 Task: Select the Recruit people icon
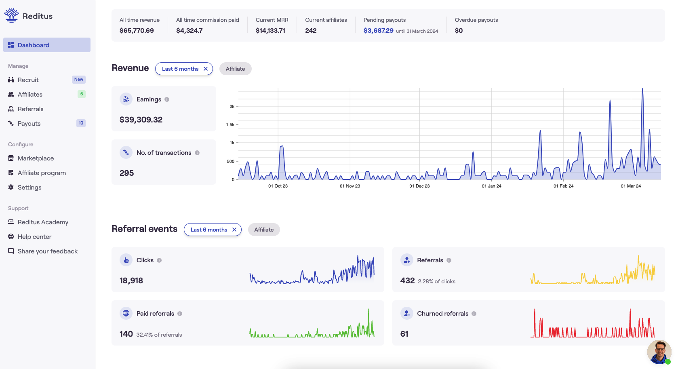[11, 80]
